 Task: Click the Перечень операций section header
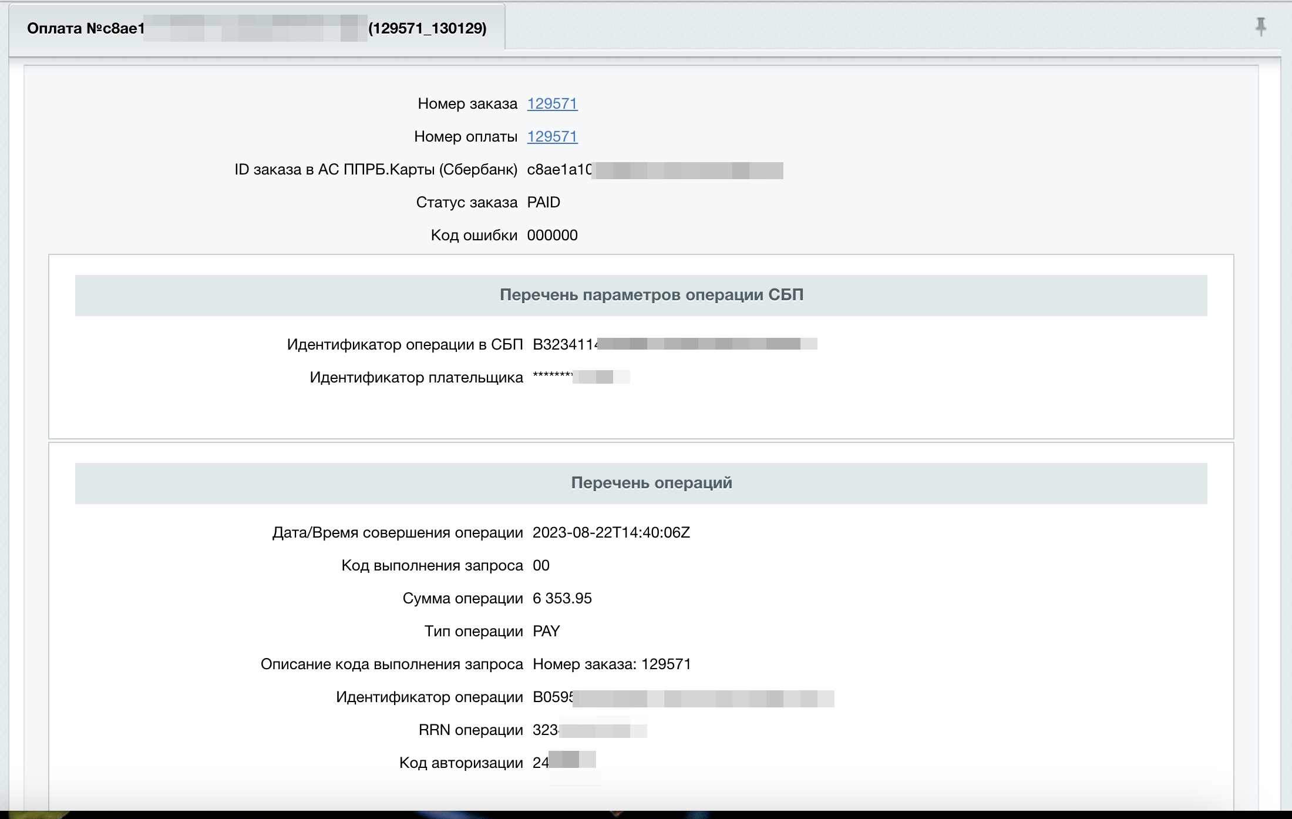(651, 483)
